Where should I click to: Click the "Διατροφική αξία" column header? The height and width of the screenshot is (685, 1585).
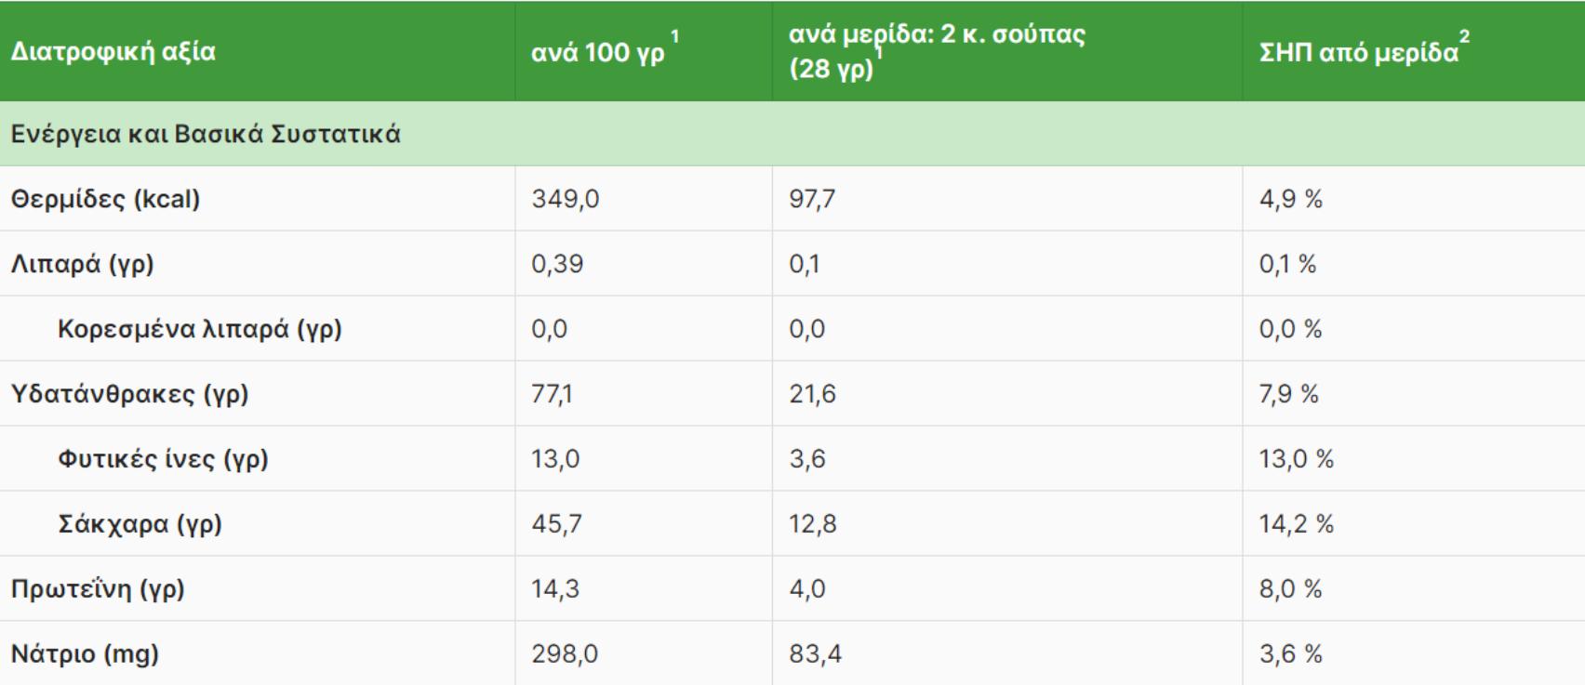(113, 51)
